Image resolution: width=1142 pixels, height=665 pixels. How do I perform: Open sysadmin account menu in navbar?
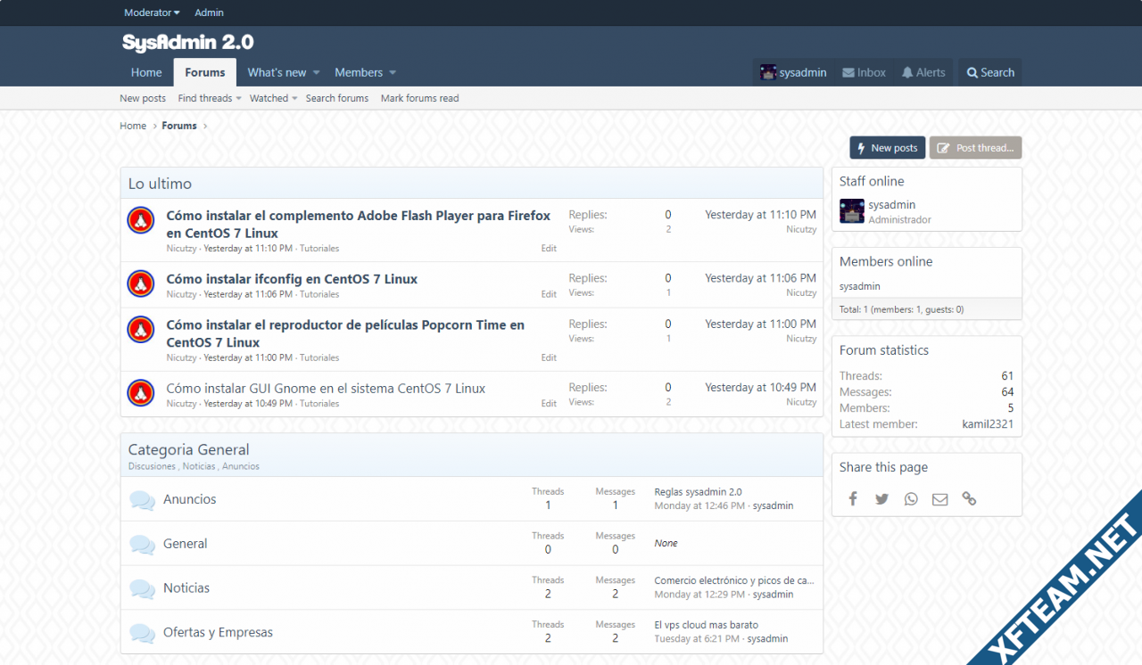tap(793, 72)
